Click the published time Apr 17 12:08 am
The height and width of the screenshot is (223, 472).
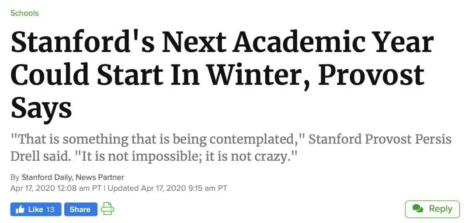(56, 188)
